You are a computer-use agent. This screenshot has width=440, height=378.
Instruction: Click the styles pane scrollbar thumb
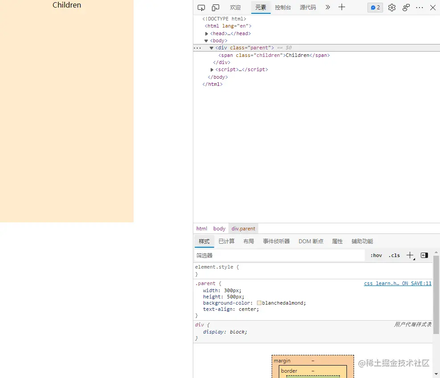(436, 295)
